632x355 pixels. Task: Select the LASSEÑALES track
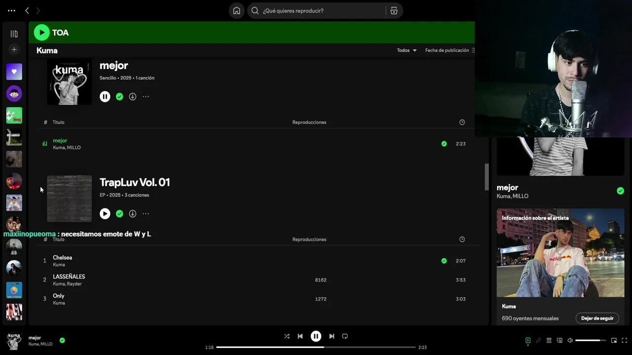pos(69,277)
